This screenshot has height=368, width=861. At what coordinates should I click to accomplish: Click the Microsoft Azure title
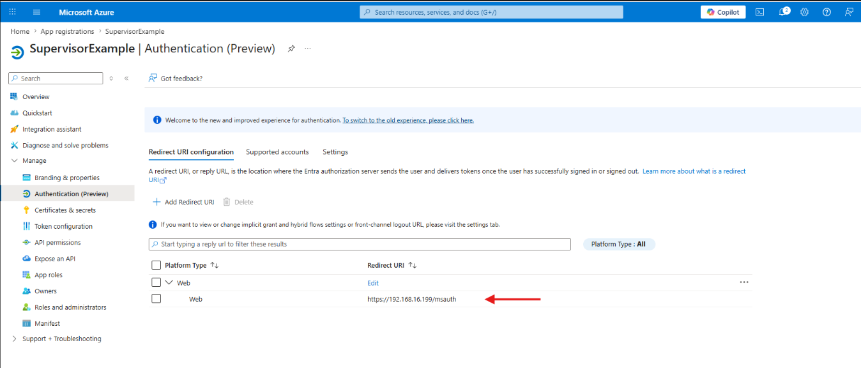[86, 12]
